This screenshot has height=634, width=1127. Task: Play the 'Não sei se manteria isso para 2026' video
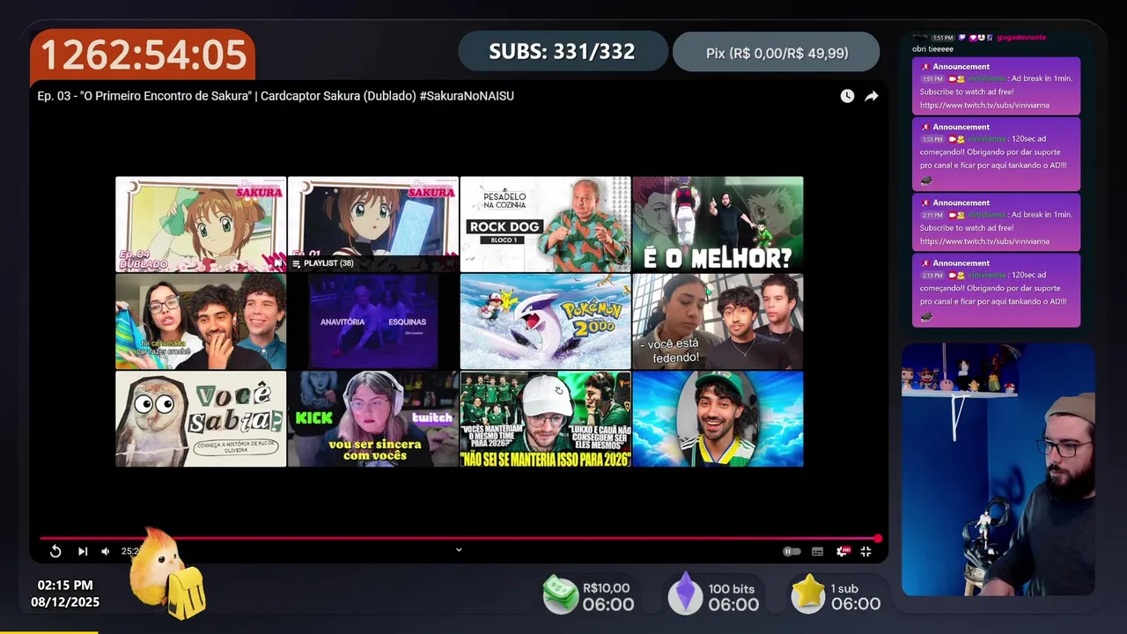coord(545,418)
